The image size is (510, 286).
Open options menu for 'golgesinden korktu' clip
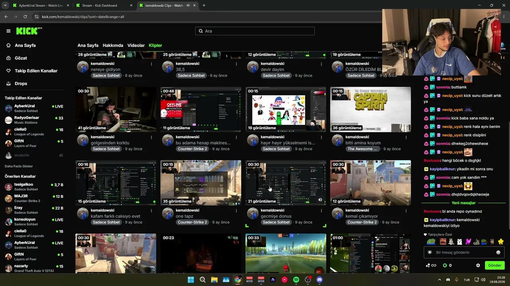(151, 137)
